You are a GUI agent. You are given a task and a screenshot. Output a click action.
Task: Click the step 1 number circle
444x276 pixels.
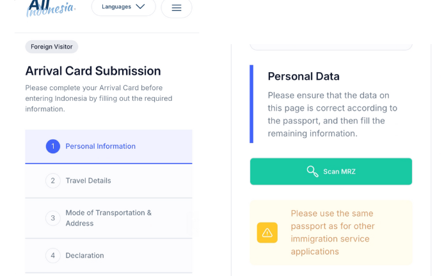click(53, 146)
